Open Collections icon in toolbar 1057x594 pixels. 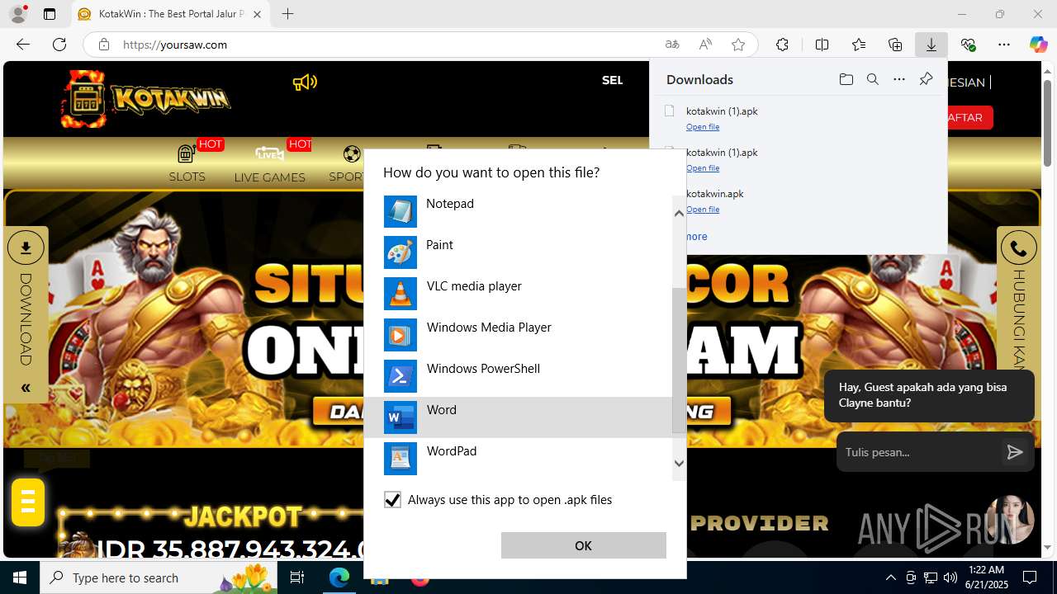coord(895,45)
